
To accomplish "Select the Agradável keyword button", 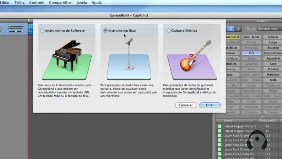I will pos(273,59).
